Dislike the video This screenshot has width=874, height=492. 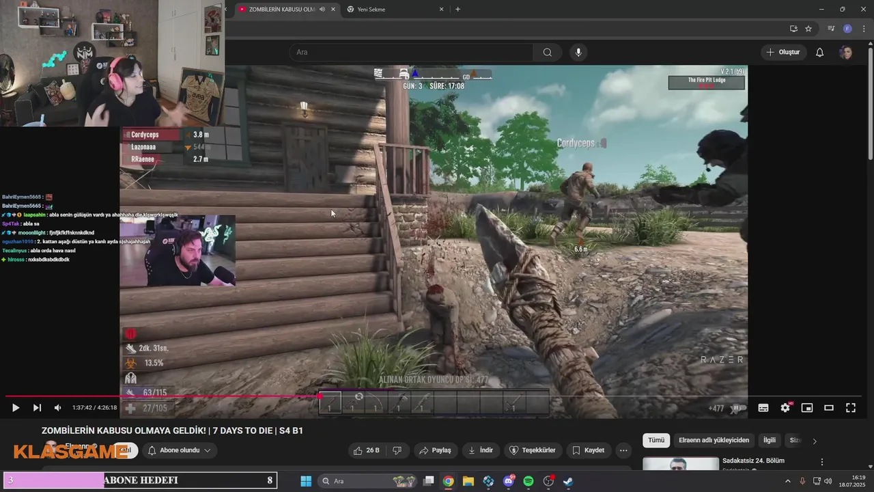(397, 450)
